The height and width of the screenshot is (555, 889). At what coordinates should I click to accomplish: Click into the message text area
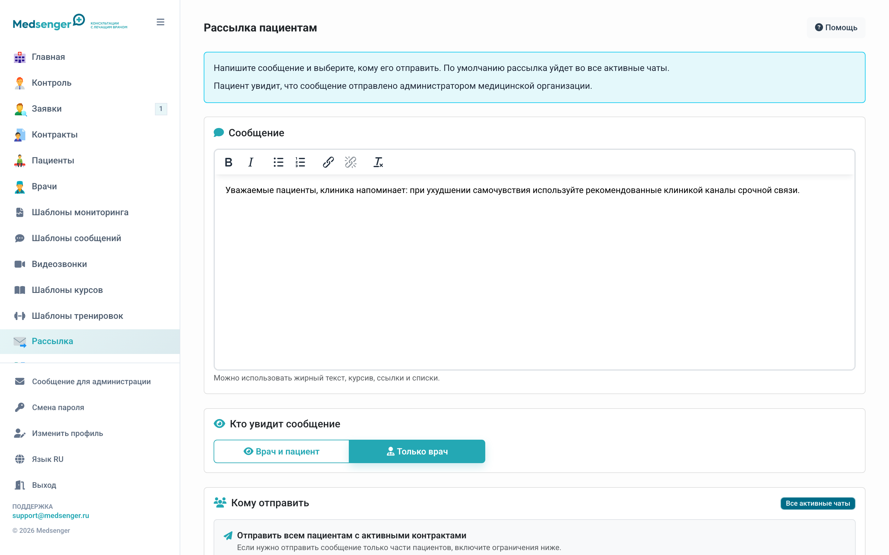(x=534, y=272)
